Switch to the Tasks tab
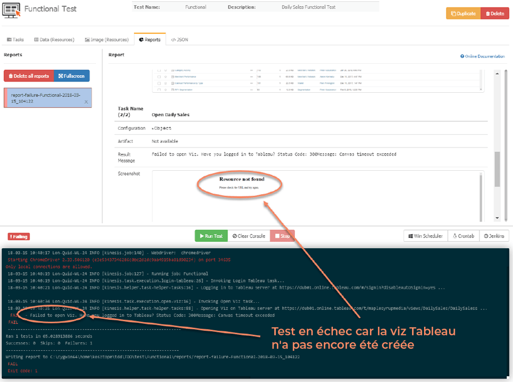 point(15,39)
